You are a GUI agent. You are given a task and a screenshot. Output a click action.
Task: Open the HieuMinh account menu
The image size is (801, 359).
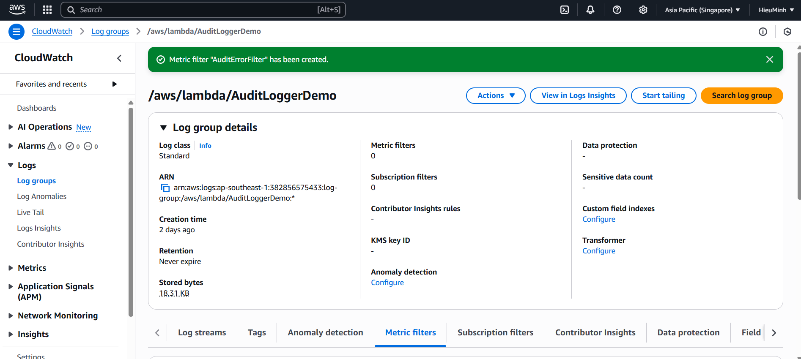click(776, 10)
